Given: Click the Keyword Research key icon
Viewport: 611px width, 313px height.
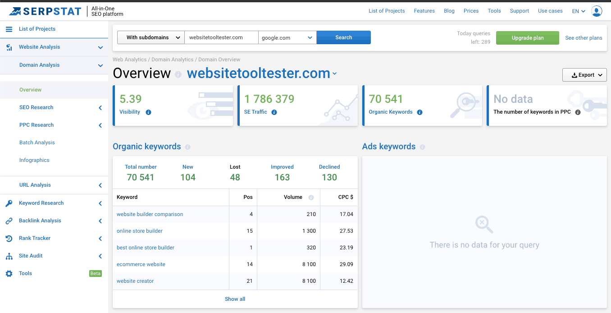Looking at the screenshot, I should 9,203.
